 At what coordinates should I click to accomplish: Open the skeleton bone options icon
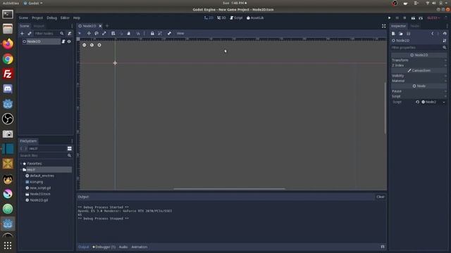(169, 34)
